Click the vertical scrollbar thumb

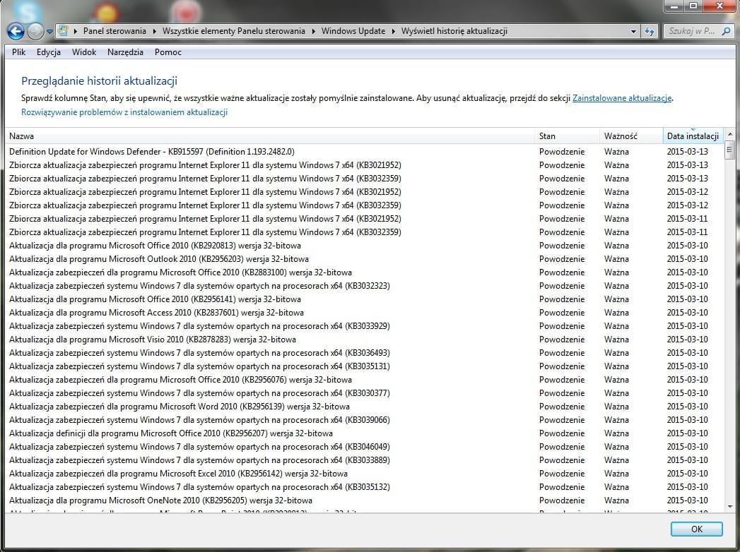pos(729,150)
